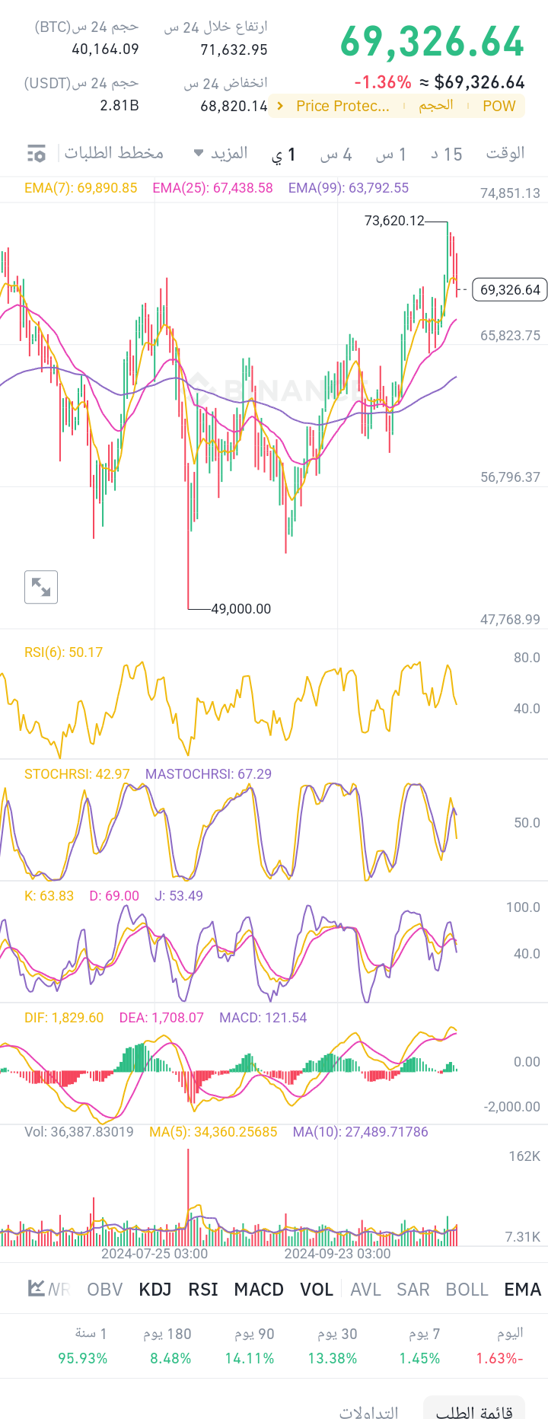This screenshot has width=548, height=1419.
Task: Tap the MA(10): 27,489.71786 label
Action: pos(361,1132)
